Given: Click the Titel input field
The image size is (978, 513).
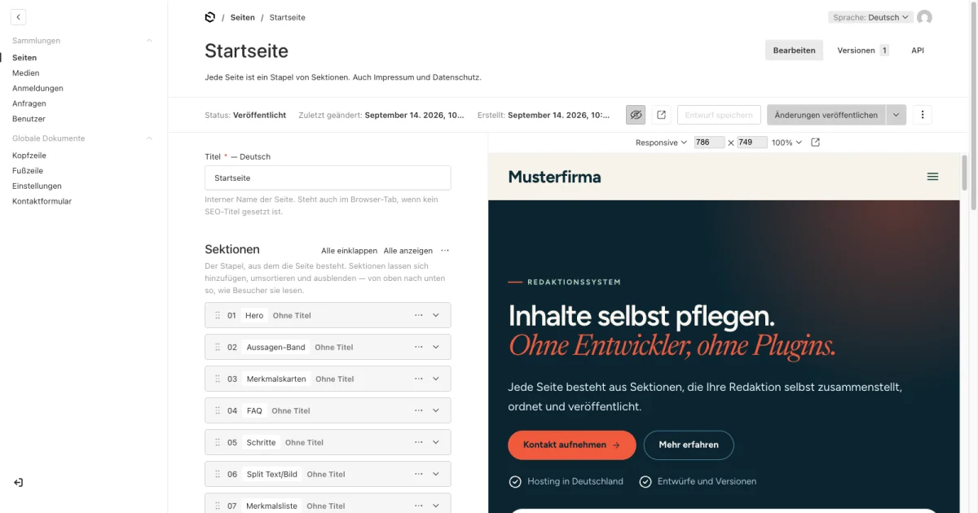Looking at the screenshot, I should tap(328, 178).
